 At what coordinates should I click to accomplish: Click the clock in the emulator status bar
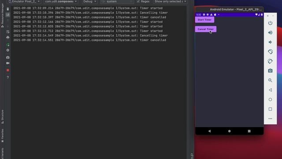click(x=199, y=15)
